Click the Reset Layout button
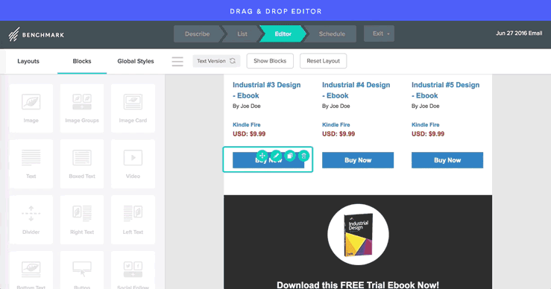This screenshot has width=551, height=289. (x=324, y=61)
